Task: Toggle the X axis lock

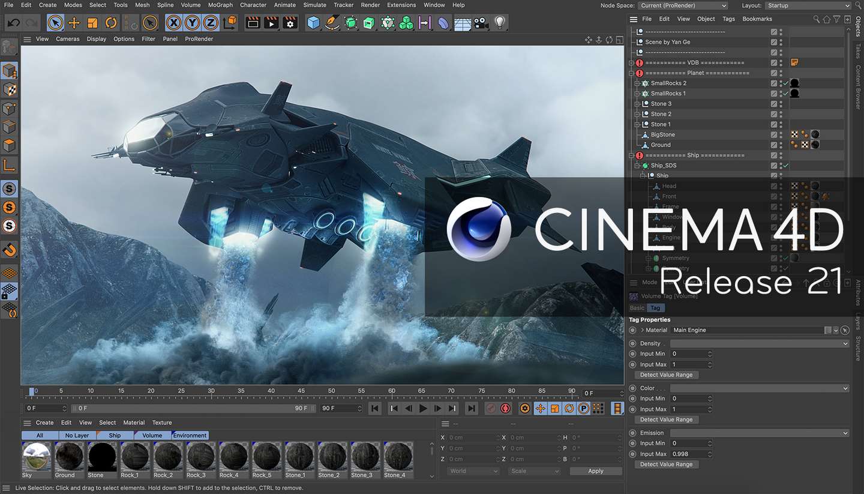Action: (x=173, y=23)
